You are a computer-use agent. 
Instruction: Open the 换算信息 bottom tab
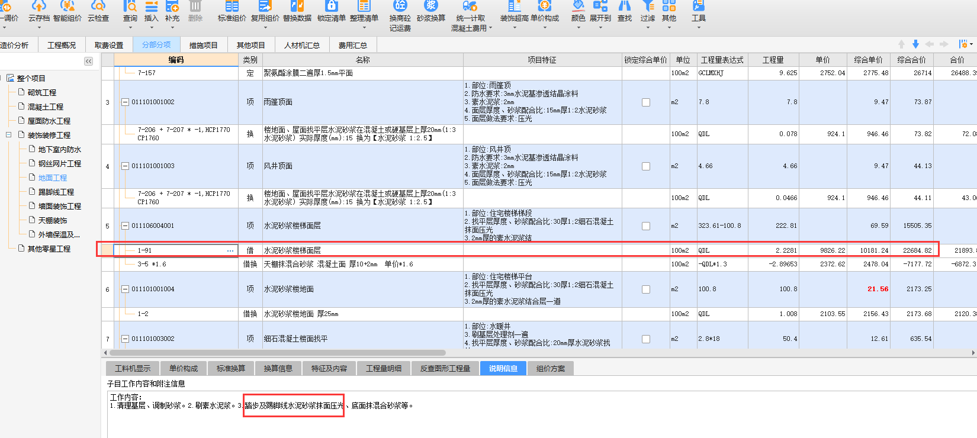coord(278,369)
